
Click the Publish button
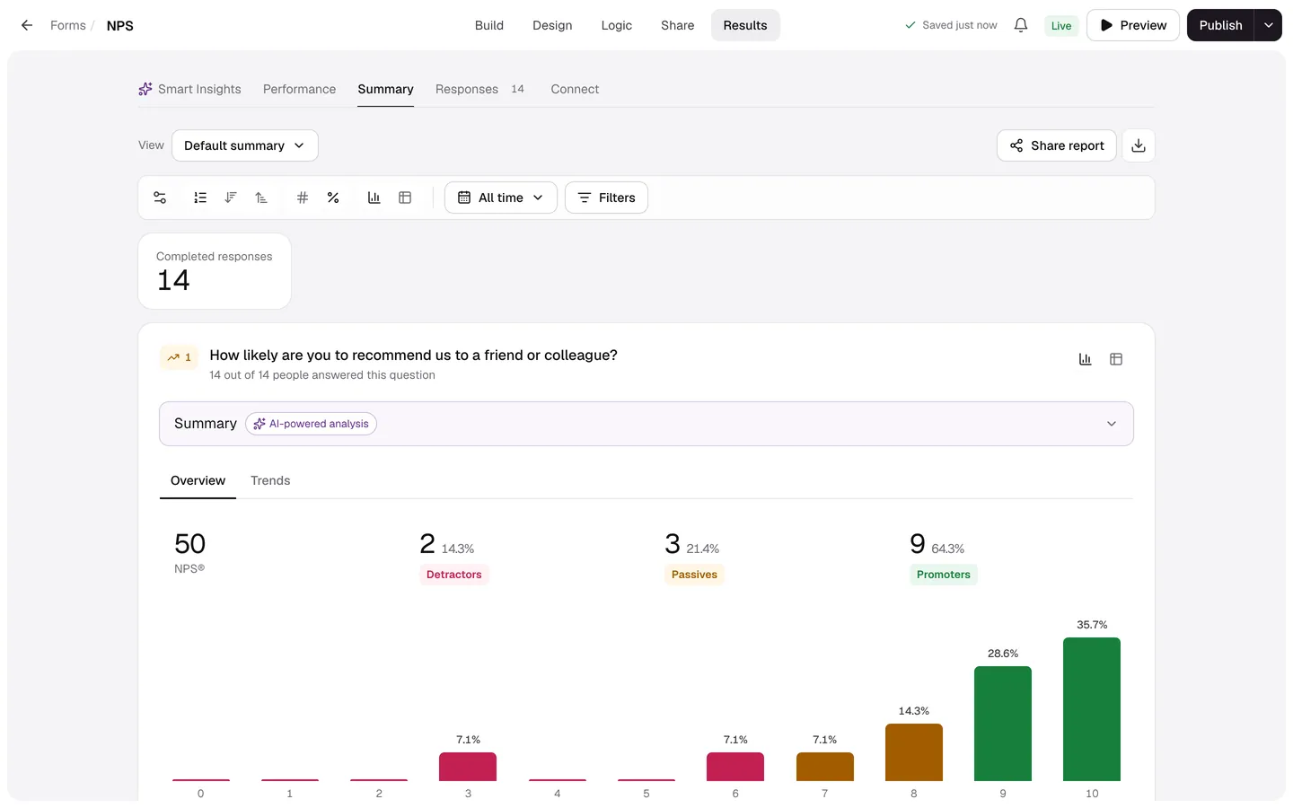(1221, 25)
